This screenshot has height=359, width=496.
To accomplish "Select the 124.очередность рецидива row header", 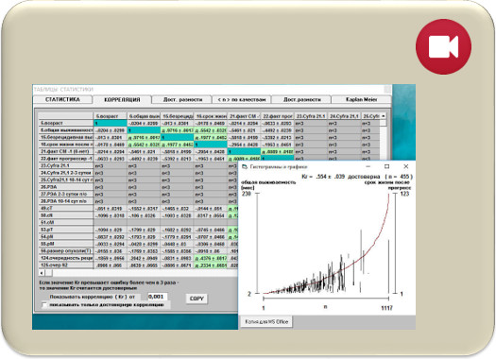I will point(66,258).
